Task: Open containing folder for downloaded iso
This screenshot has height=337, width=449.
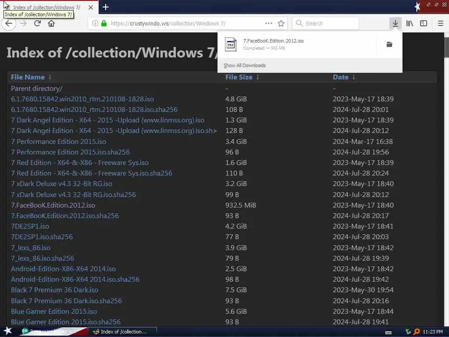Action: tap(389, 44)
